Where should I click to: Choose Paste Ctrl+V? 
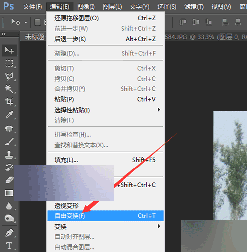(105, 99)
